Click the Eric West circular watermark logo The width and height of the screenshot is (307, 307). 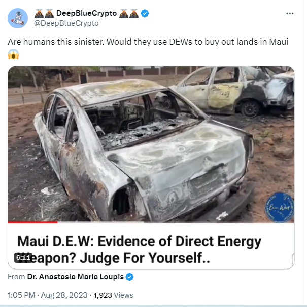point(279,207)
